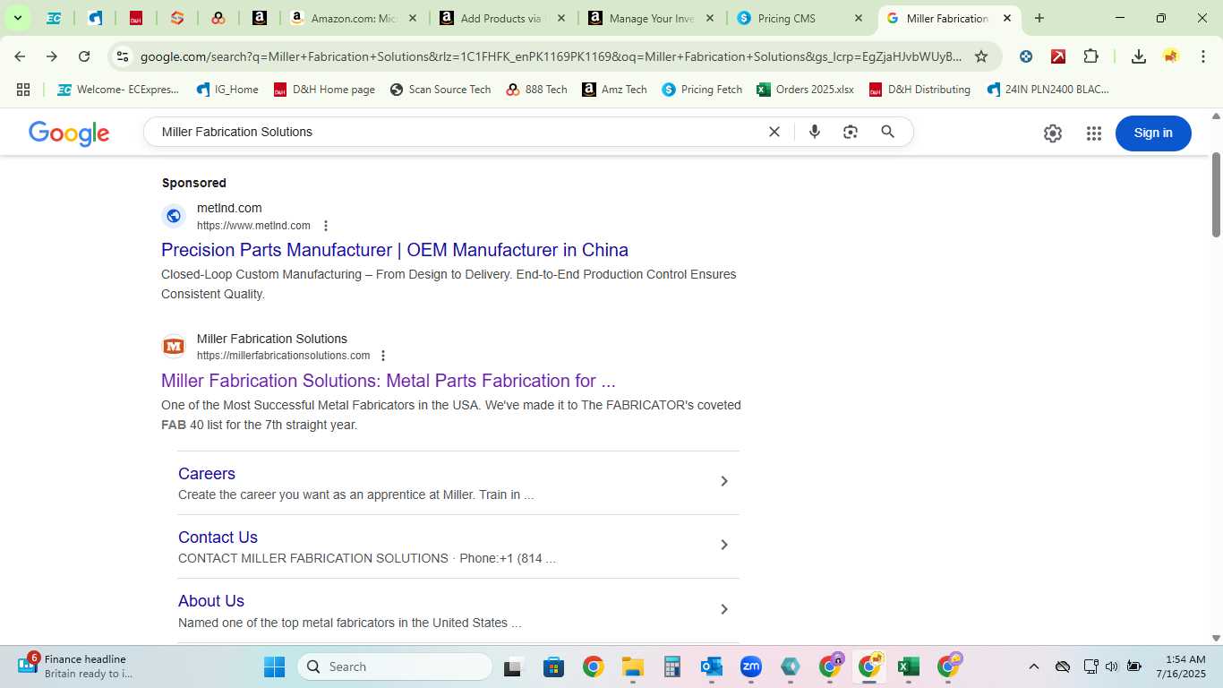The height and width of the screenshot is (688, 1223).
Task: Open the Orders 2025.xlsx bookmark
Action: click(805, 90)
